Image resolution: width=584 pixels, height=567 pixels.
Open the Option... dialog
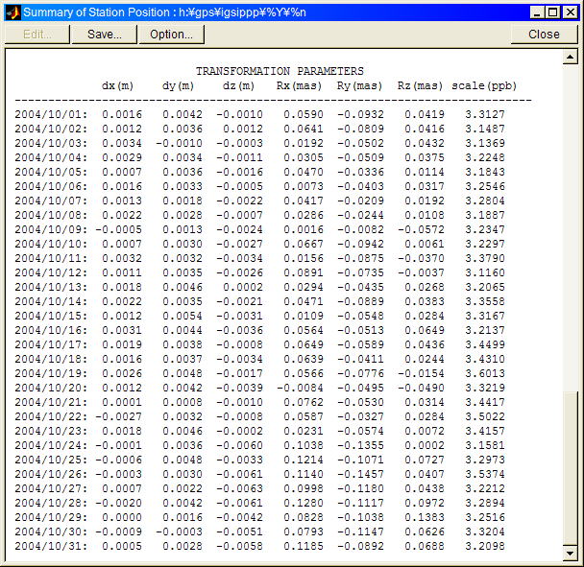(x=171, y=34)
